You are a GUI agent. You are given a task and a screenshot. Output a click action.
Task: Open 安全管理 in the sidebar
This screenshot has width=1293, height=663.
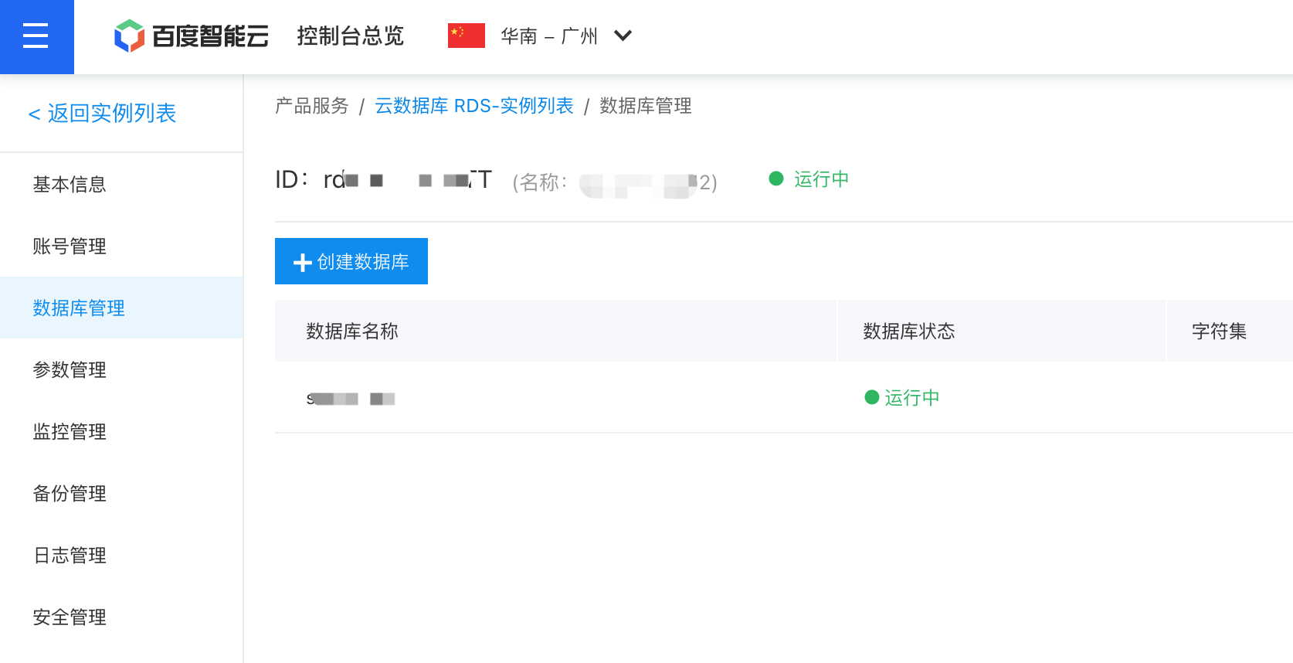(70, 617)
